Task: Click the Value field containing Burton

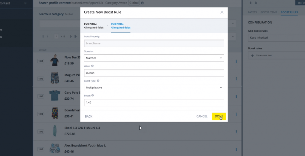Action: click(154, 73)
